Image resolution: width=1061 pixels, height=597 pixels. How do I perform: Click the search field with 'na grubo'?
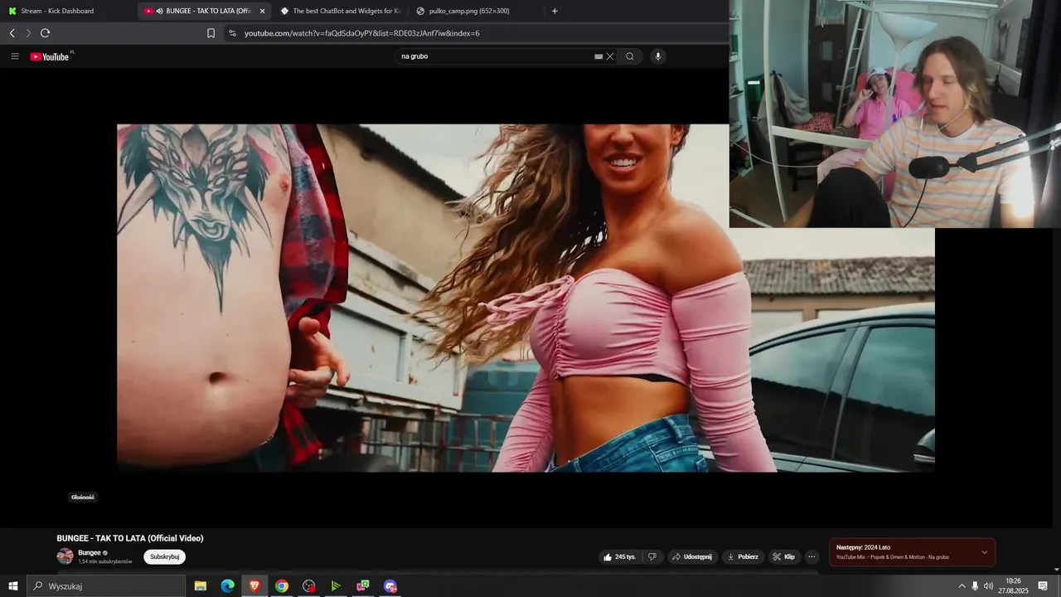(x=496, y=56)
